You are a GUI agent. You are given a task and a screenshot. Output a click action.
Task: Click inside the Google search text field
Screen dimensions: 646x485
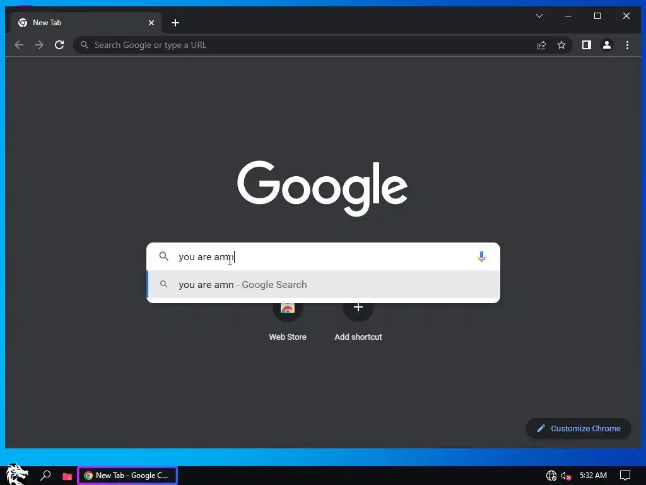coord(324,256)
